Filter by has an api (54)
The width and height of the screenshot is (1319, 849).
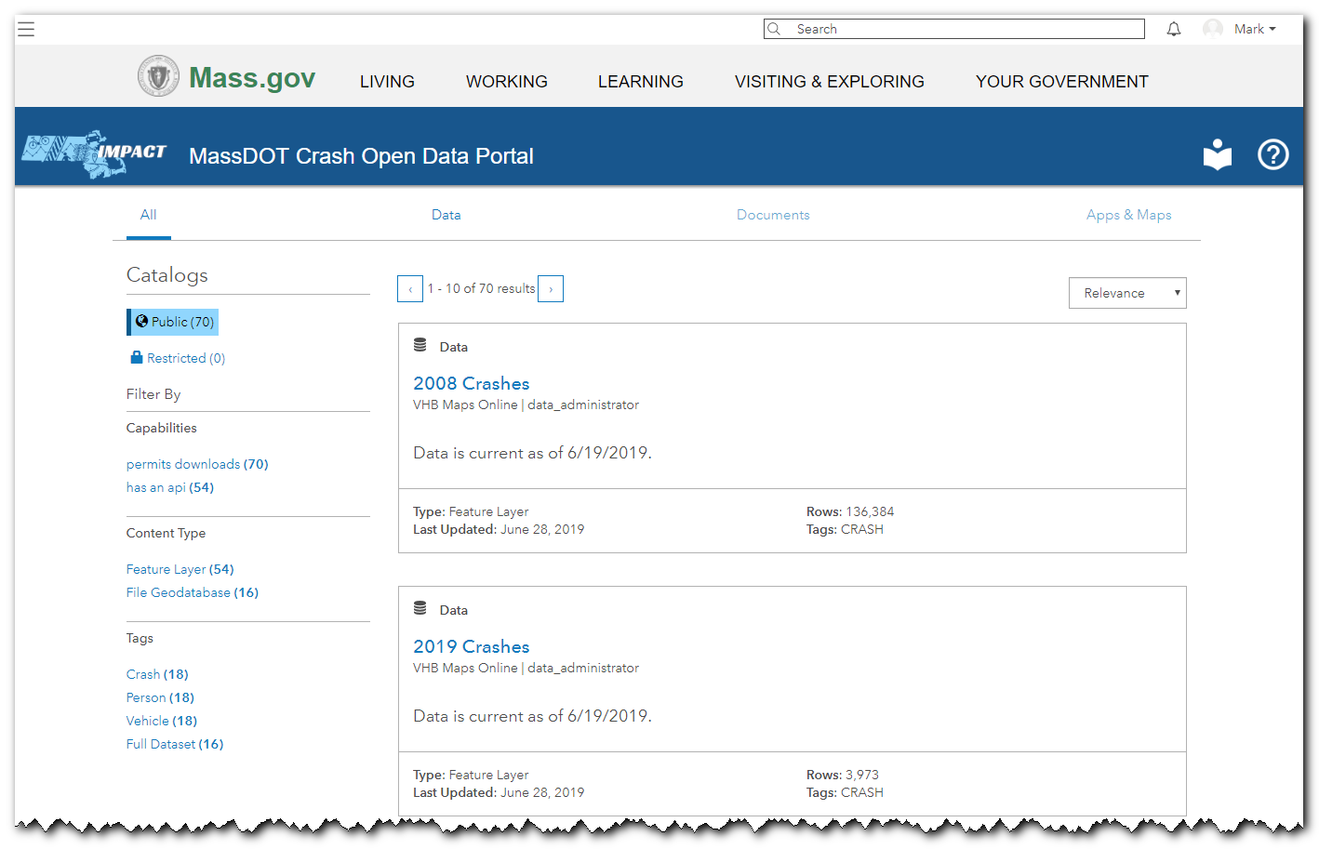(170, 487)
